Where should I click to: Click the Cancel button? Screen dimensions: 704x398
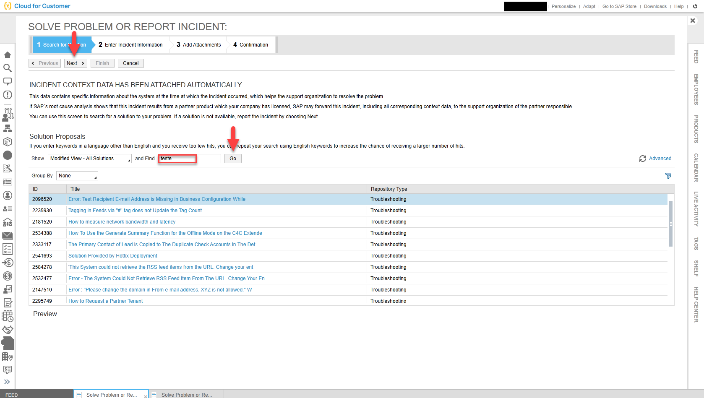[131, 63]
